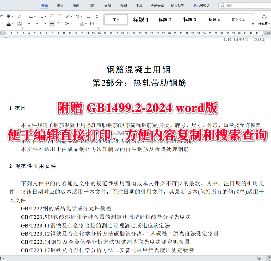Open the 插入 tab
Viewport: 271px width, 261px height.
[x=60, y=6]
